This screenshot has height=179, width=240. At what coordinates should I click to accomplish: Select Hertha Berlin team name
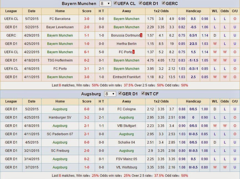click(x=126, y=44)
